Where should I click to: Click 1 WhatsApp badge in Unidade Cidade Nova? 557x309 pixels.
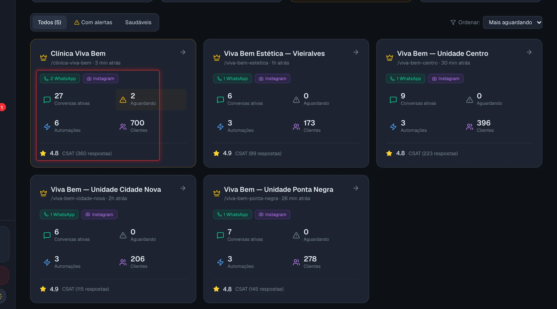tap(59, 214)
